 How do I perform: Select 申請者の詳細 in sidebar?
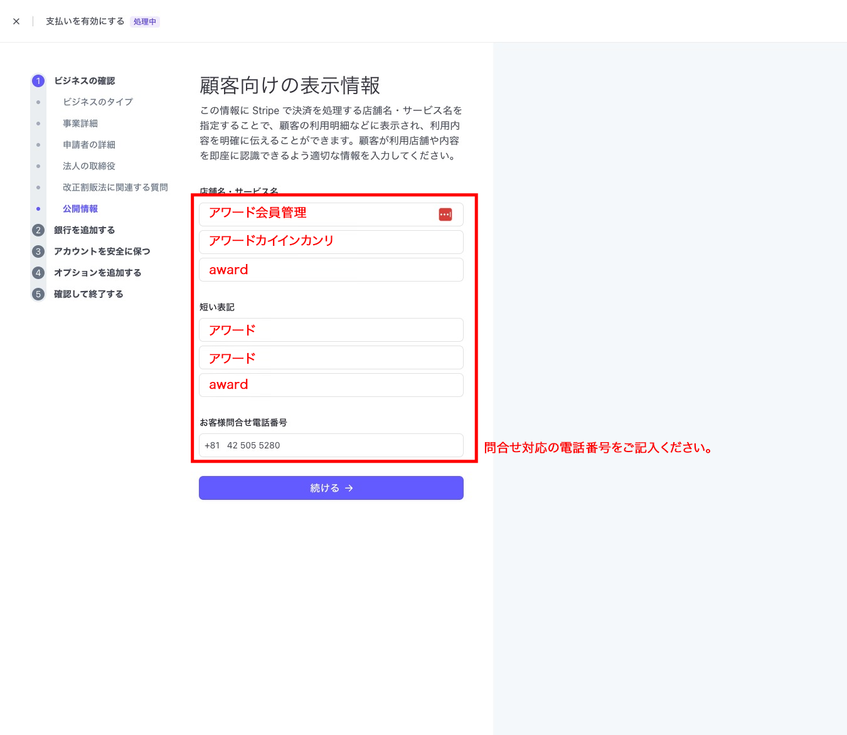coord(89,145)
